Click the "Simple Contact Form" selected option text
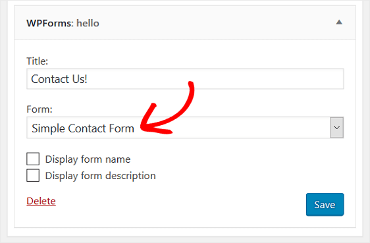Viewport: 370px width, 243px height. coord(83,128)
